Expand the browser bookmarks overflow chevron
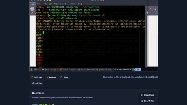 (155, 13)
